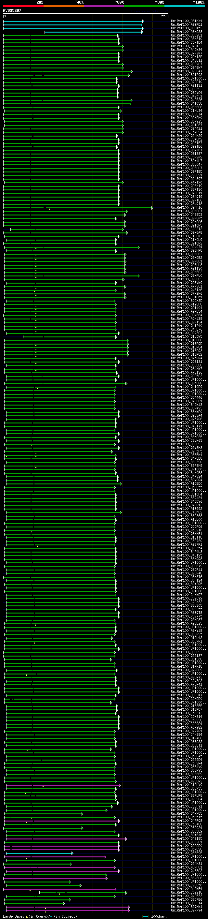
Task: Click label UniRef100_C1GLV9
Action: click(187, 784)
